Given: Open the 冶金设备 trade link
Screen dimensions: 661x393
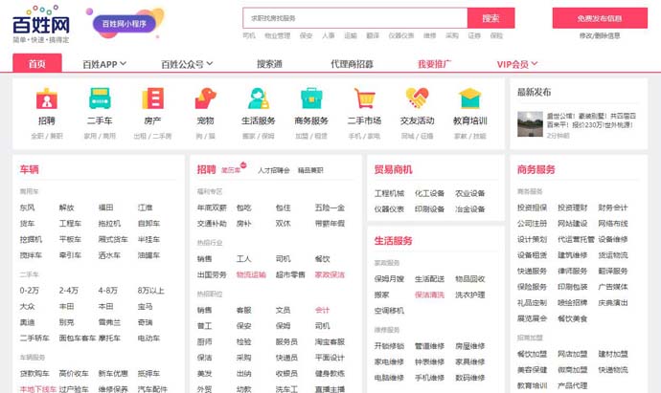Looking at the screenshot, I should click(470, 209).
